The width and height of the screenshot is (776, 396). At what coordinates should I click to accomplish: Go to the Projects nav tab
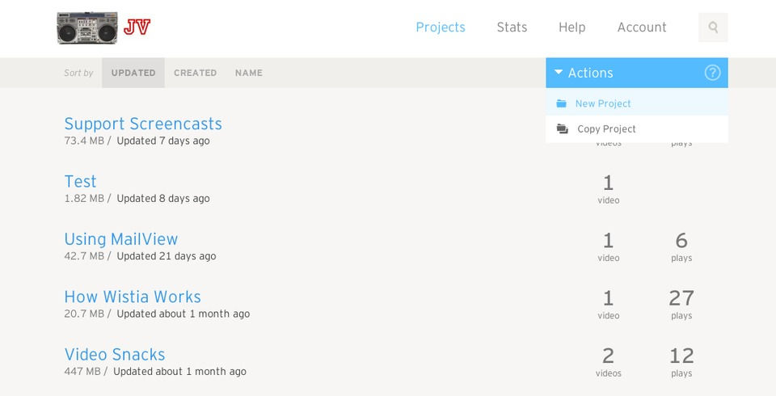(441, 27)
